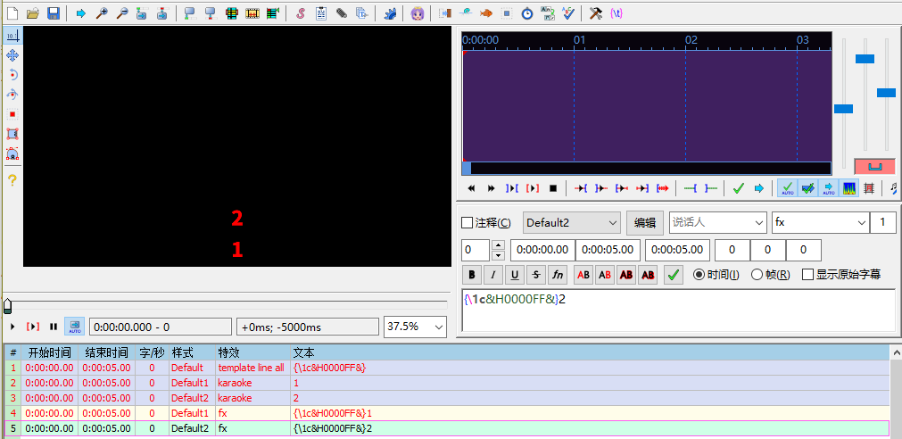Viewport: 902px width, 439px height.
Task: Toggle the spectrum analyzer display mode
Action: pyautogui.click(x=849, y=188)
